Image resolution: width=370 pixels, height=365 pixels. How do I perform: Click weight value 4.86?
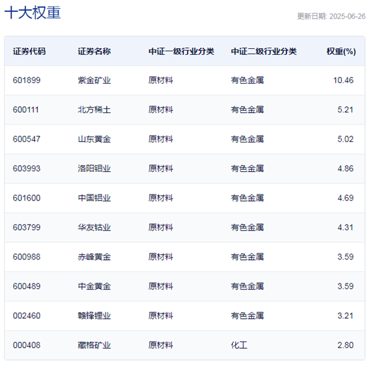pos(345,168)
